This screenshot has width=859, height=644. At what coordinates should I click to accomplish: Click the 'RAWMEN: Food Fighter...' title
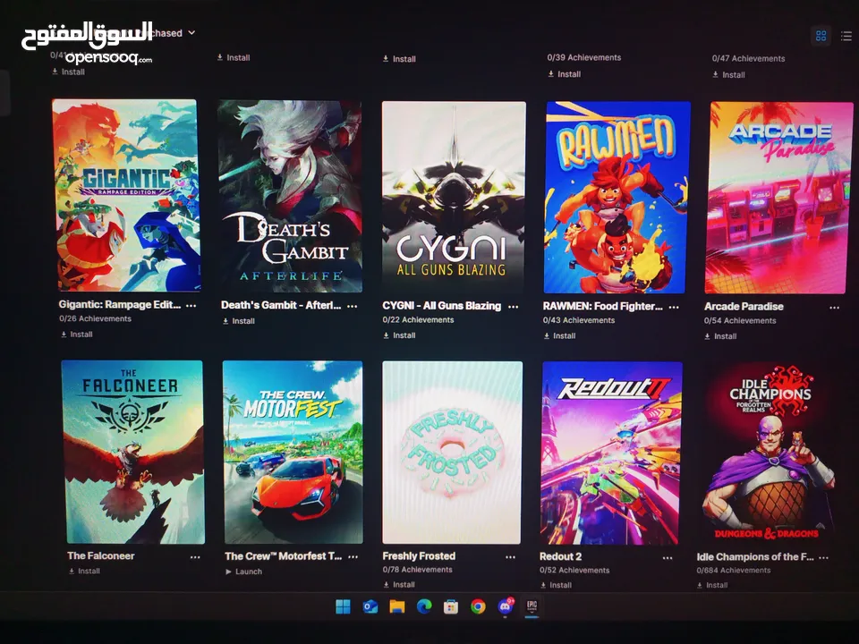pos(602,306)
